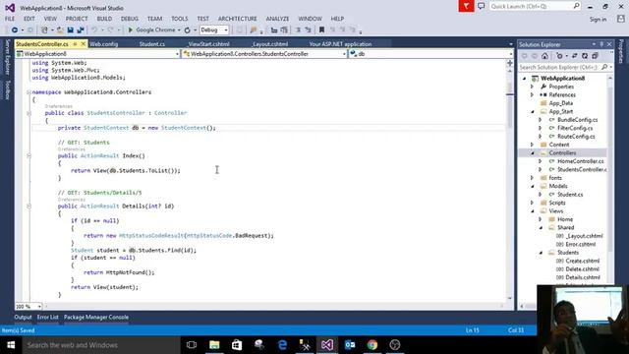Start debugging with the green play icon

(131, 30)
